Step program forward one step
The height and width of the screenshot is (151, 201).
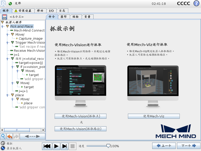coord(64,146)
